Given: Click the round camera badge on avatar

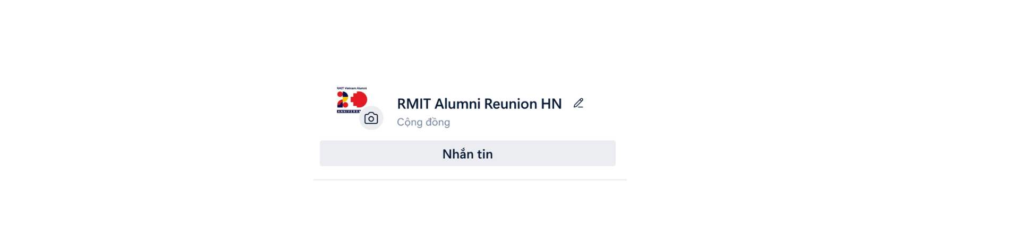Looking at the screenshot, I should [371, 118].
